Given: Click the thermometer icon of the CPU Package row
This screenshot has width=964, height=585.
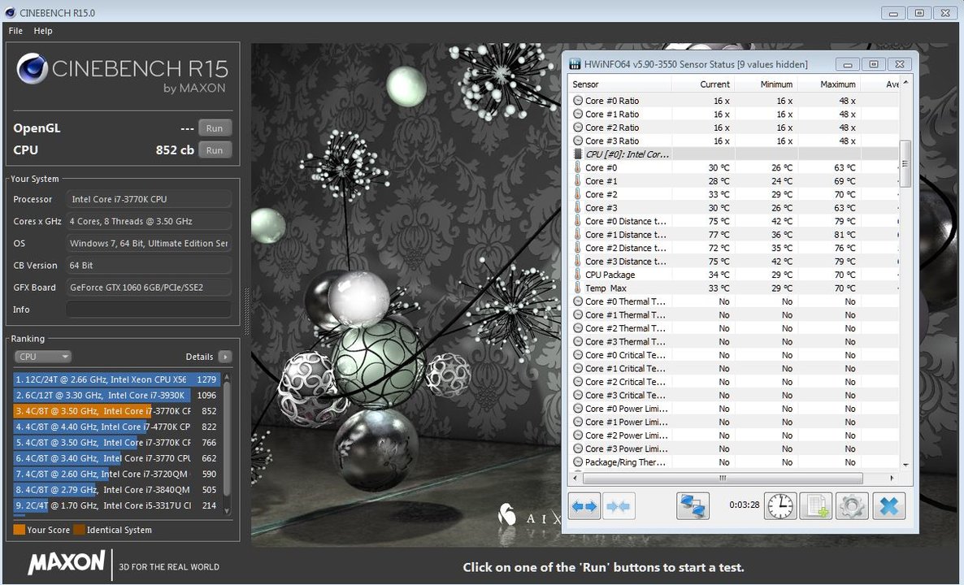Looking at the screenshot, I should coord(577,275).
